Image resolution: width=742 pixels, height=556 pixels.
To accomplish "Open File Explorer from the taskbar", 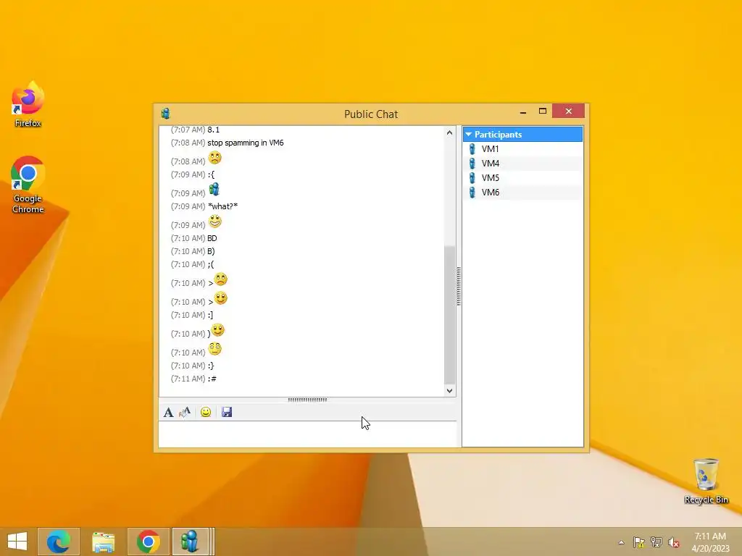I will 103,542.
